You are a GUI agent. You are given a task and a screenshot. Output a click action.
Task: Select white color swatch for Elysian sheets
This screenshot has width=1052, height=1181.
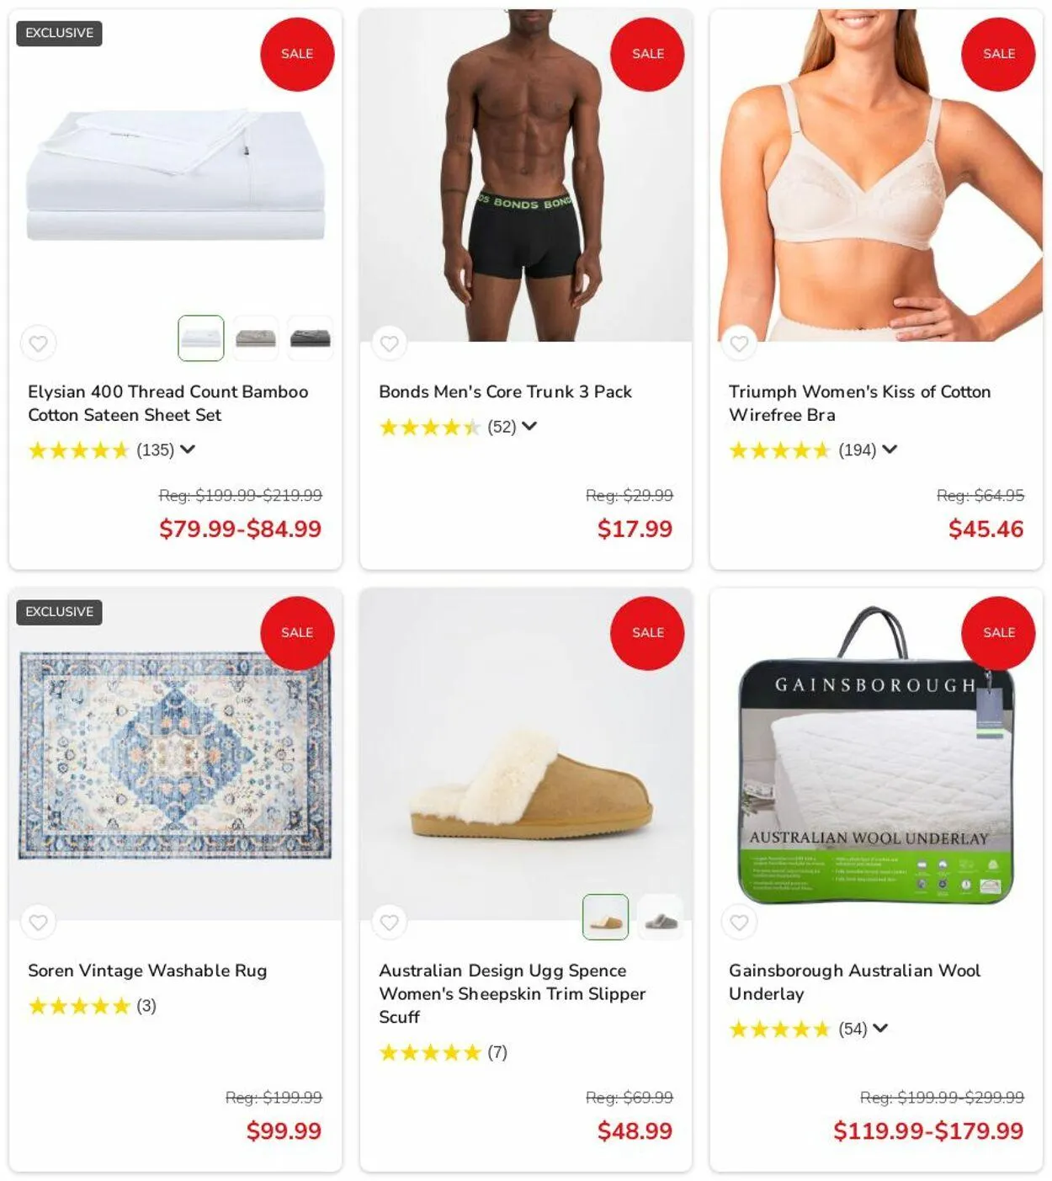[x=201, y=338]
